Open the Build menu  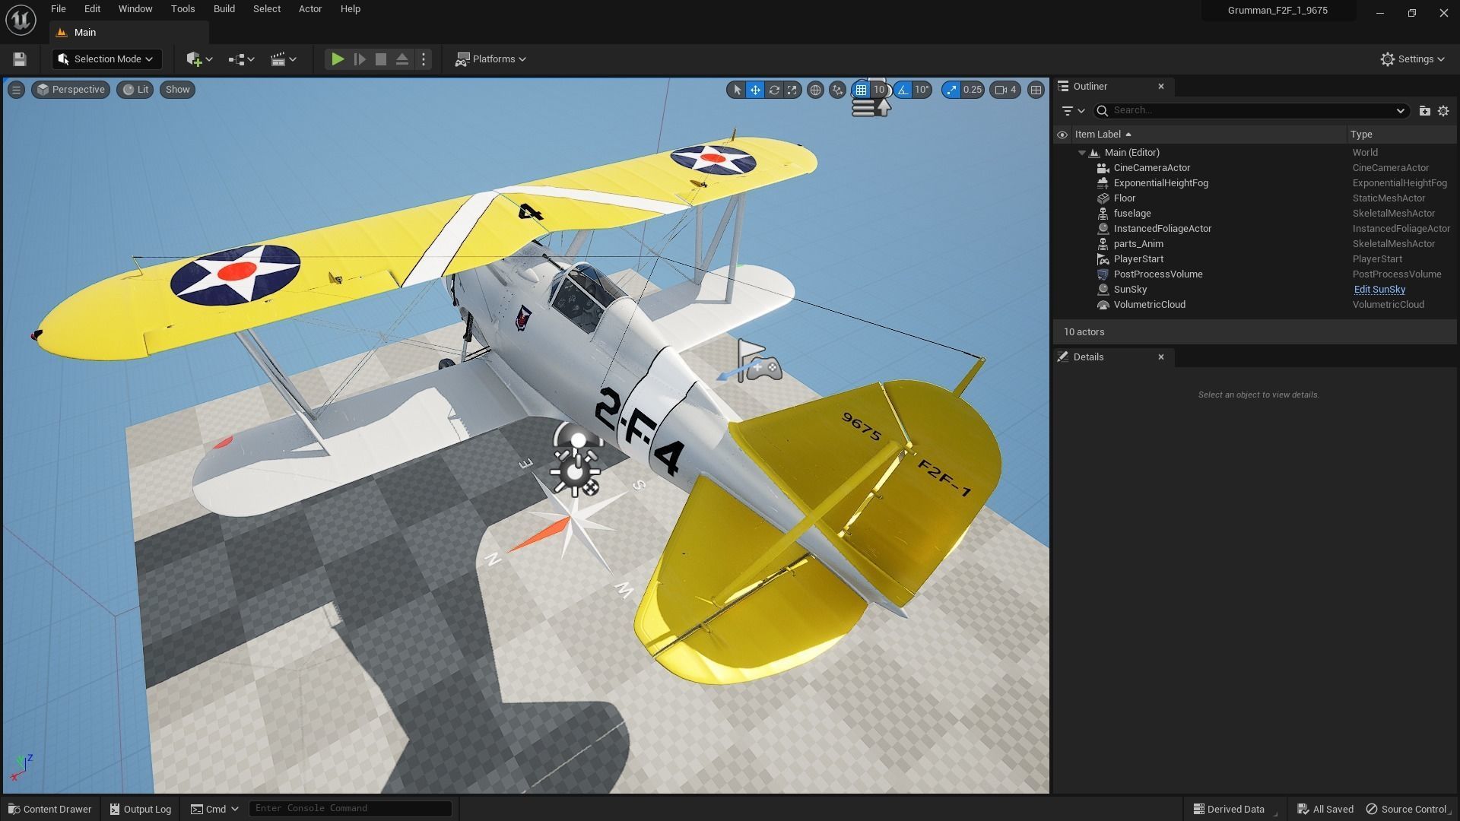(224, 9)
